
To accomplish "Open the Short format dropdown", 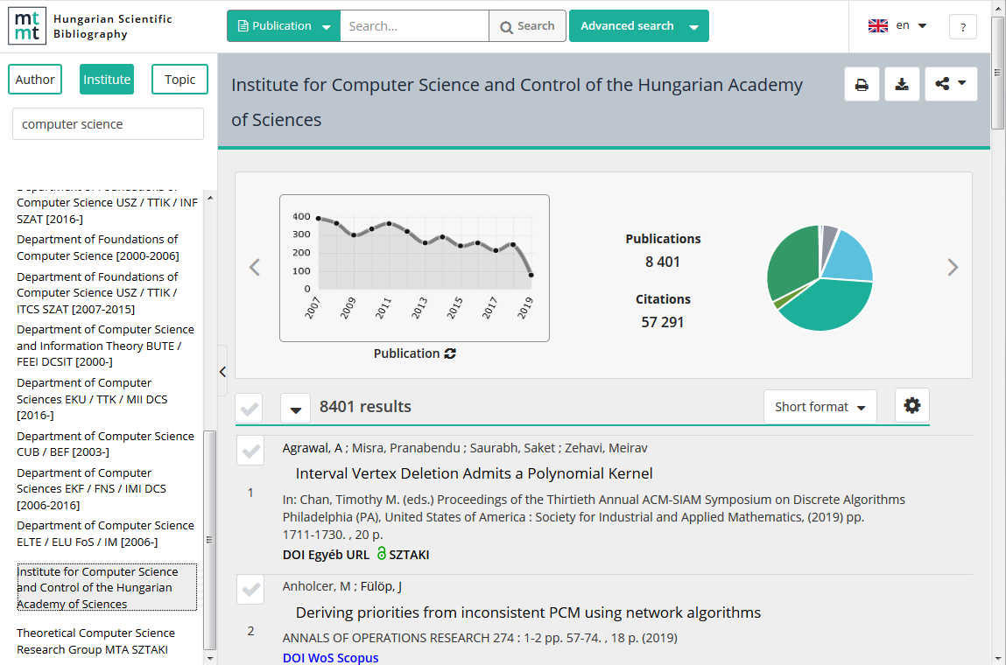I will click(820, 407).
